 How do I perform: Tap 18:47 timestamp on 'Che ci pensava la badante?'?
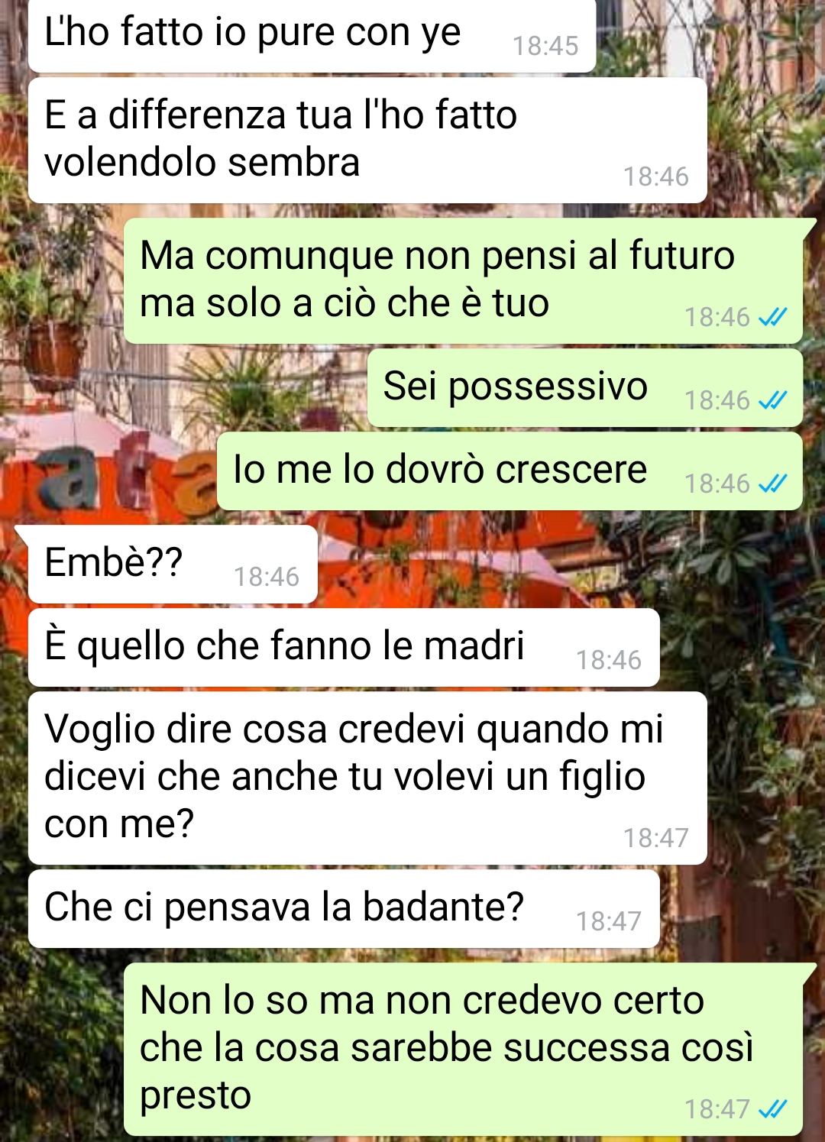coord(609,921)
